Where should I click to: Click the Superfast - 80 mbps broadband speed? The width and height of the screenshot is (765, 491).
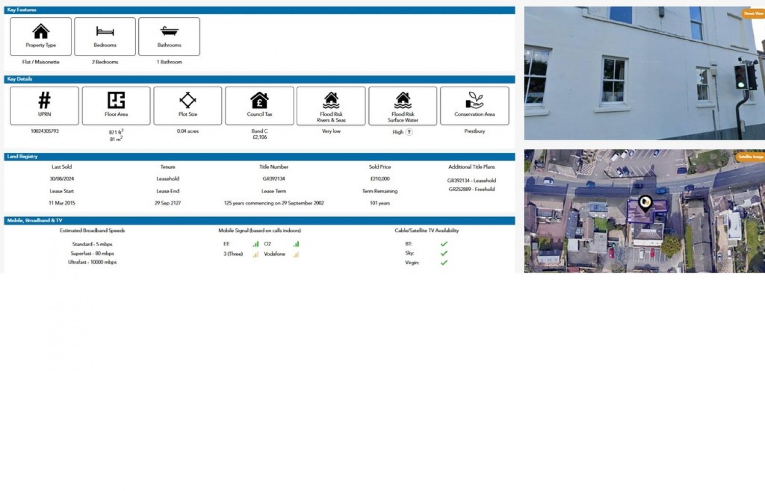click(92, 253)
